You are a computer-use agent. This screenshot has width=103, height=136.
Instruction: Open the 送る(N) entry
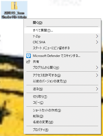pos(62,89)
